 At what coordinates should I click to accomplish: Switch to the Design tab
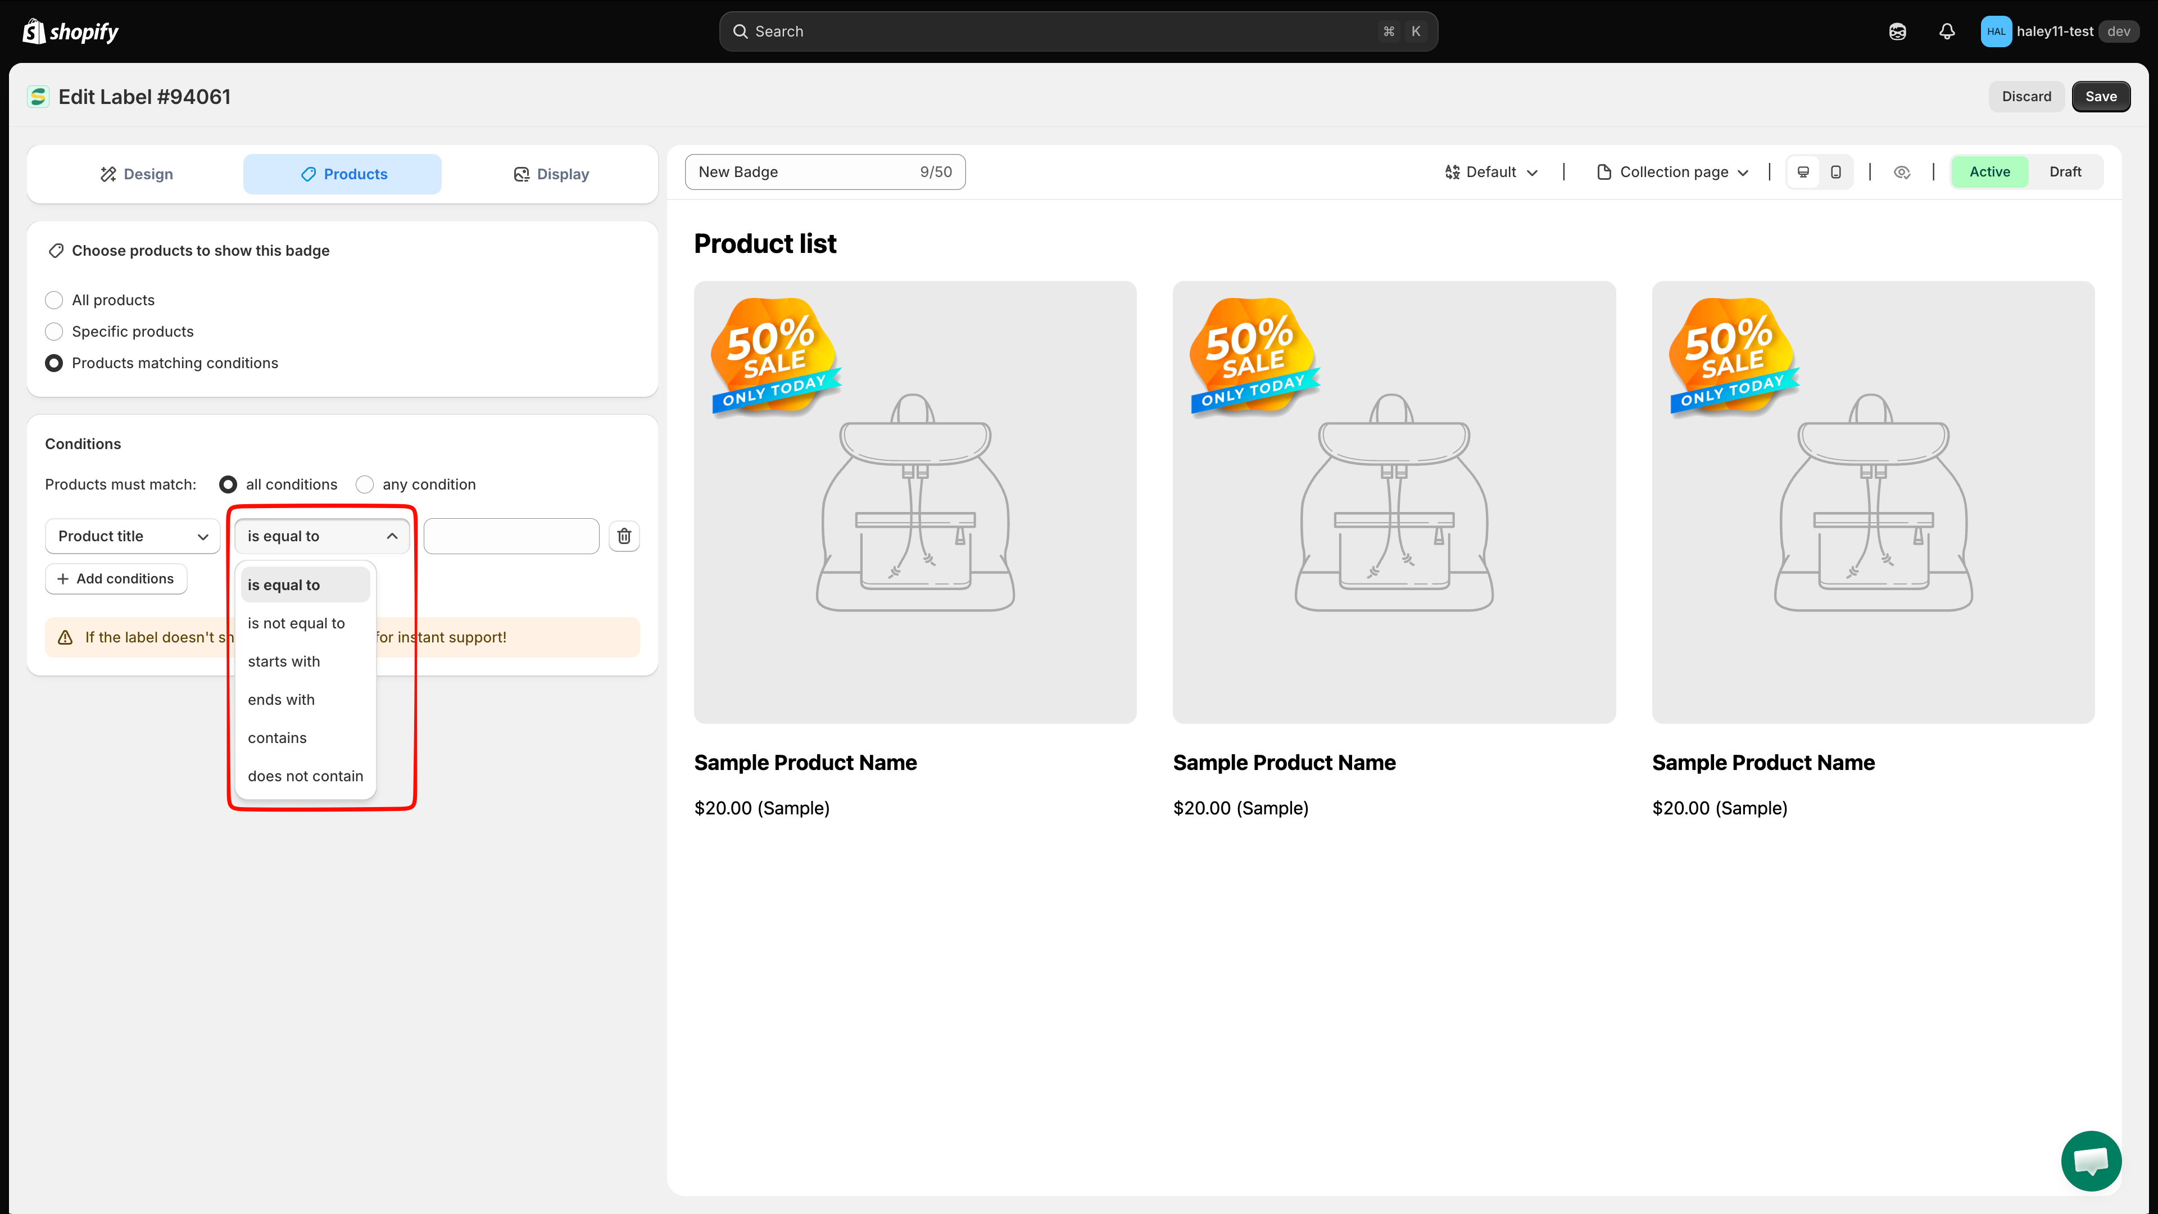click(x=135, y=174)
